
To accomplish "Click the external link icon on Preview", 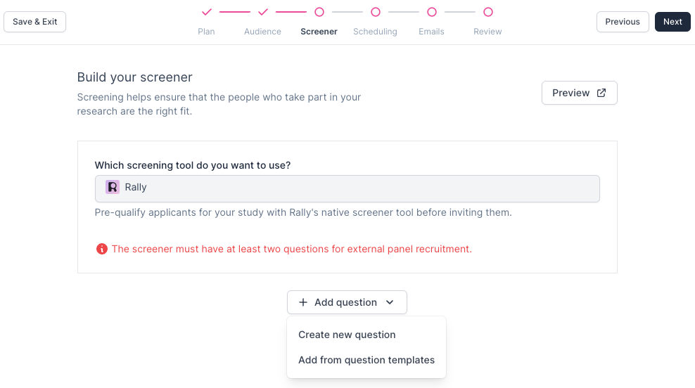I will 601,93.
